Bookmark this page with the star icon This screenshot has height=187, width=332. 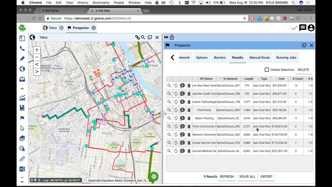pyautogui.click(x=245, y=18)
